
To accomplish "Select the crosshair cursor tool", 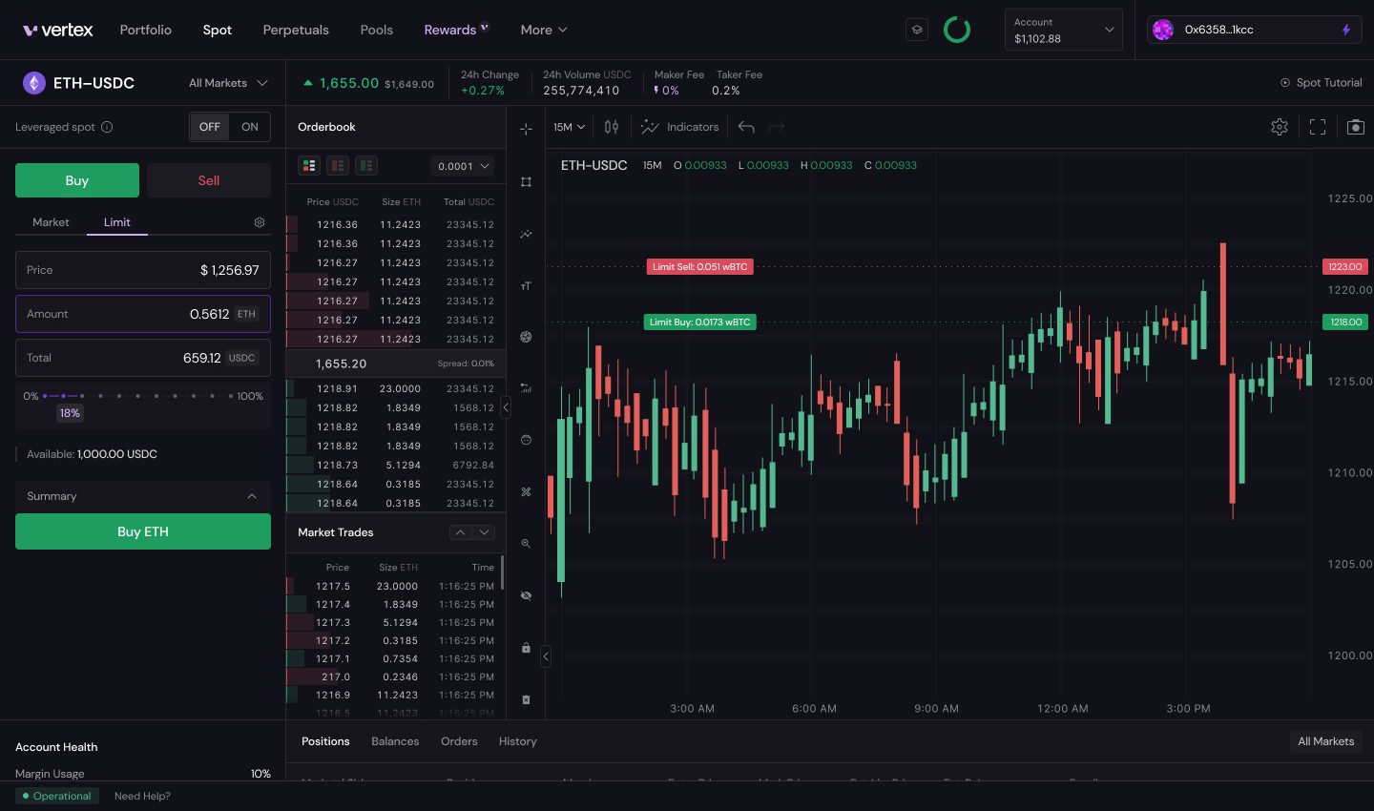I will (526, 129).
